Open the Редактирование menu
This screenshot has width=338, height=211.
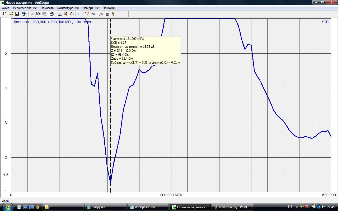(x=25, y=8)
